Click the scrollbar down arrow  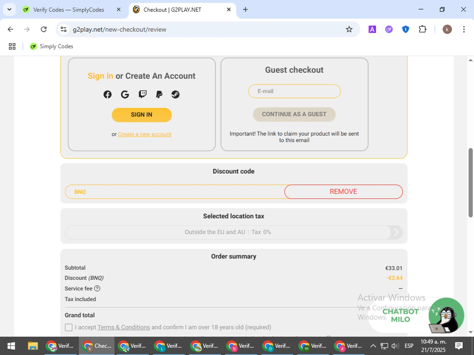[x=471, y=332]
